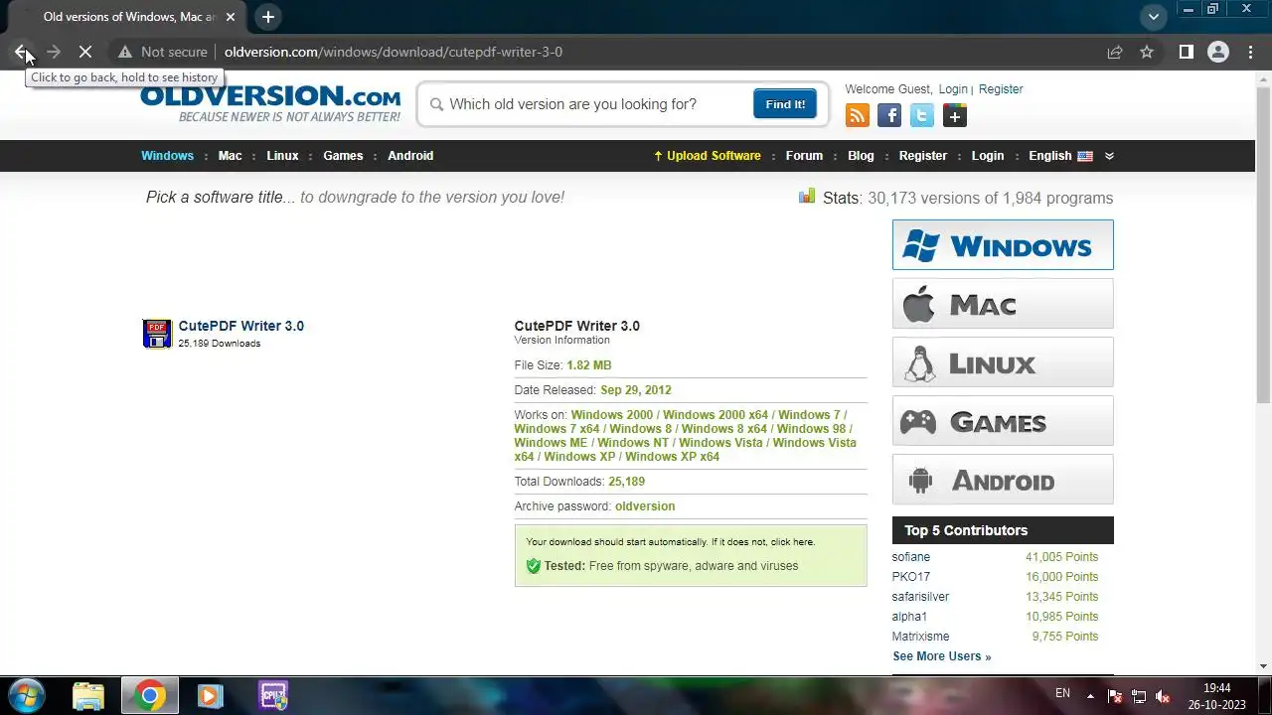Click the Twitter icon
The height and width of the screenshot is (715, 1272).
coord(922,116)
